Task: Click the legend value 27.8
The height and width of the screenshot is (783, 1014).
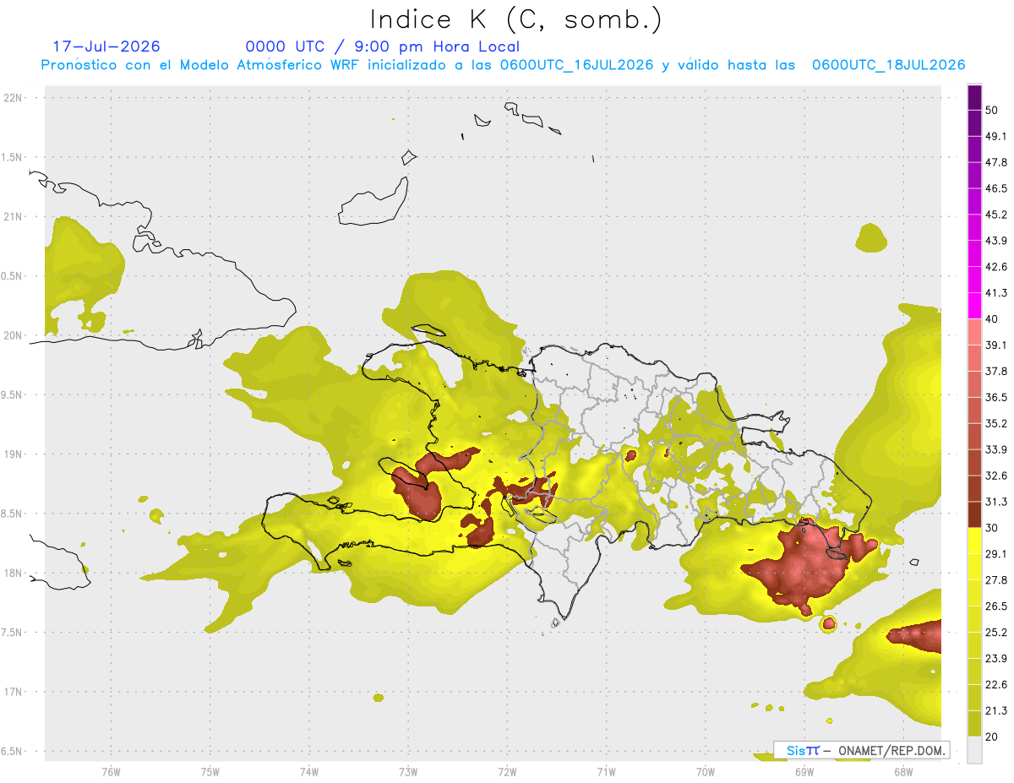Action: pos(996,580)
